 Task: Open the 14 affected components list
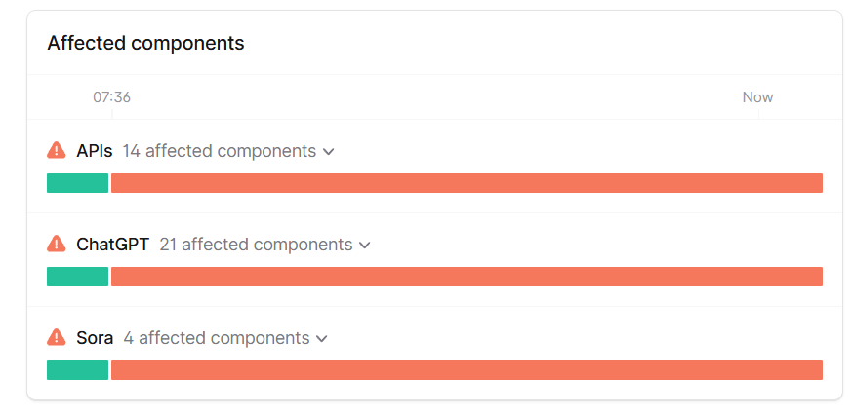(219, 151)
